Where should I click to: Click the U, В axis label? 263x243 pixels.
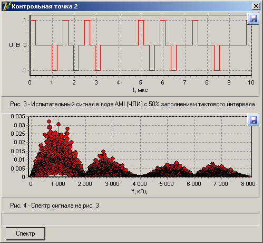tap(14, 45)
